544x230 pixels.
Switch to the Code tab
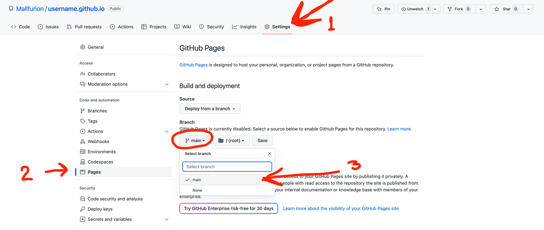click(x=20, y=27)
